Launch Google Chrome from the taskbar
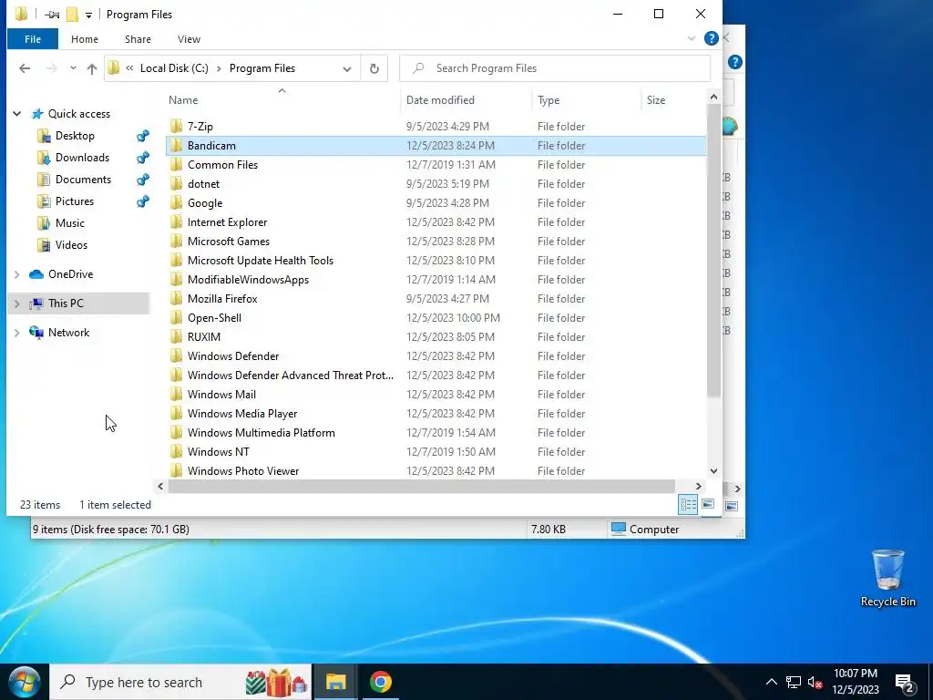 (x=380, y=682)
